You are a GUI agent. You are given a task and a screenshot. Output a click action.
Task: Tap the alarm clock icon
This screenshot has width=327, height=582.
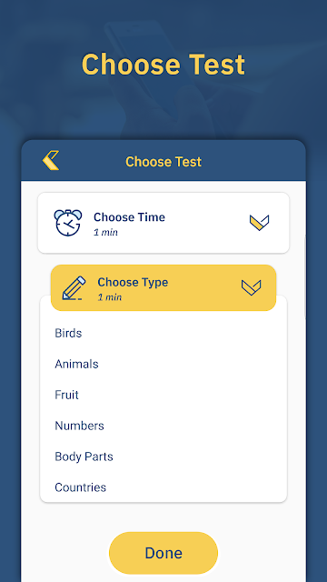pos(68,223)
